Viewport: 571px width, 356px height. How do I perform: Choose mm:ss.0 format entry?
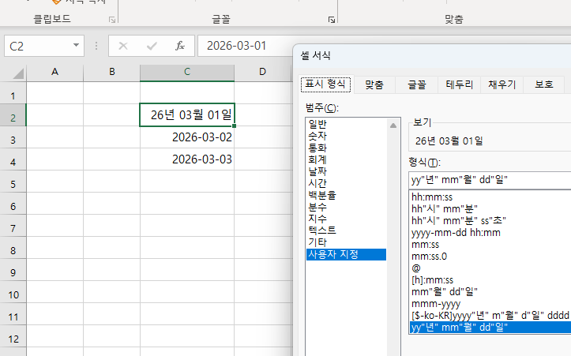pos(490,257)
